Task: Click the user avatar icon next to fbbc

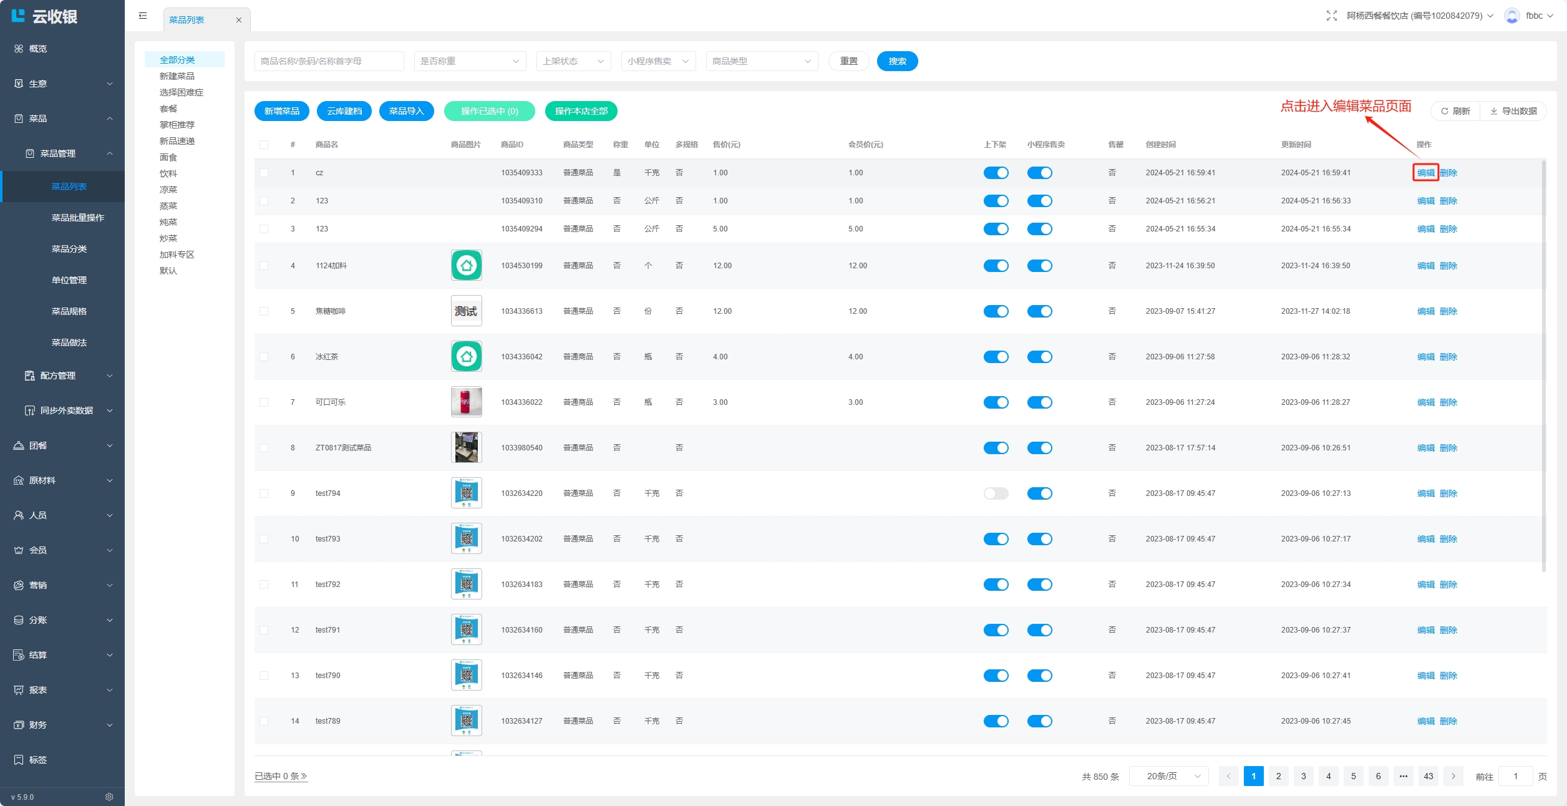Action: (1511, 16)
